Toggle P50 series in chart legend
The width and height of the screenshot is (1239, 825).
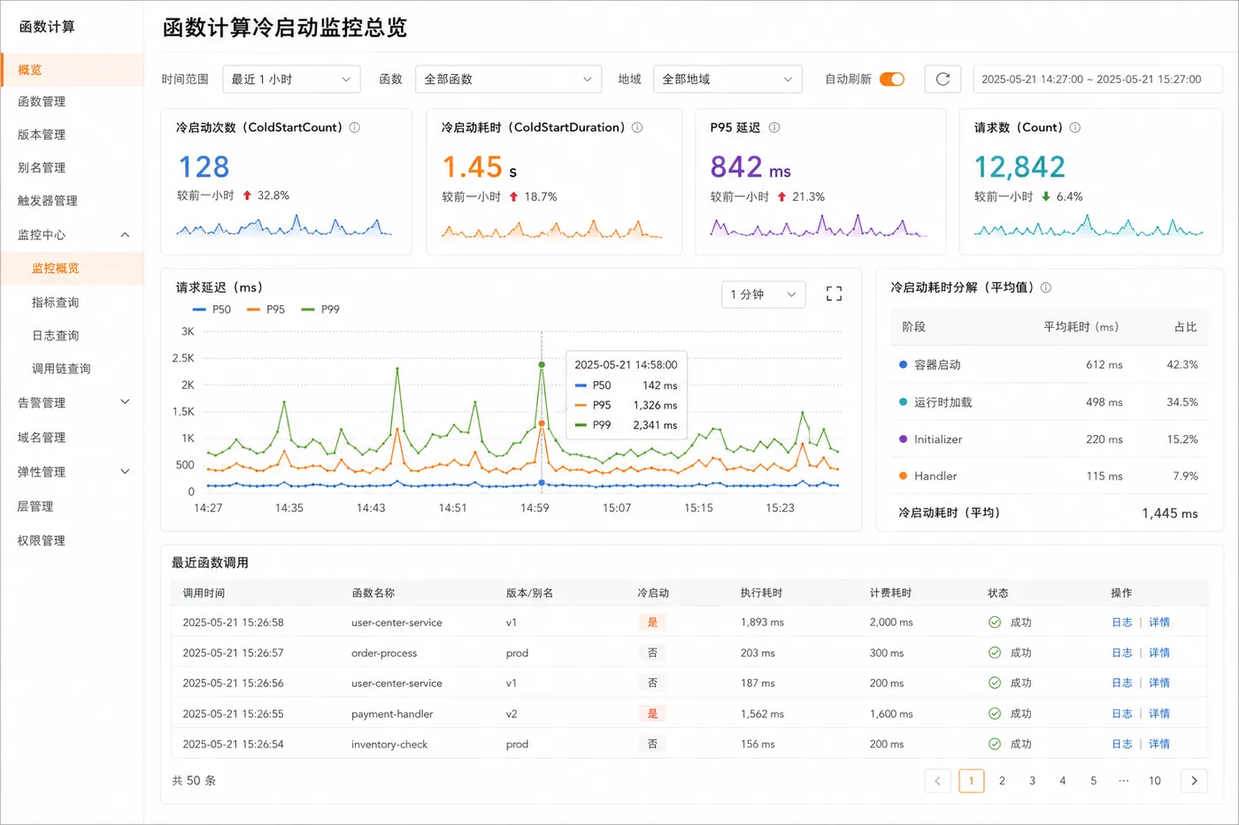(x=212, y=309)
